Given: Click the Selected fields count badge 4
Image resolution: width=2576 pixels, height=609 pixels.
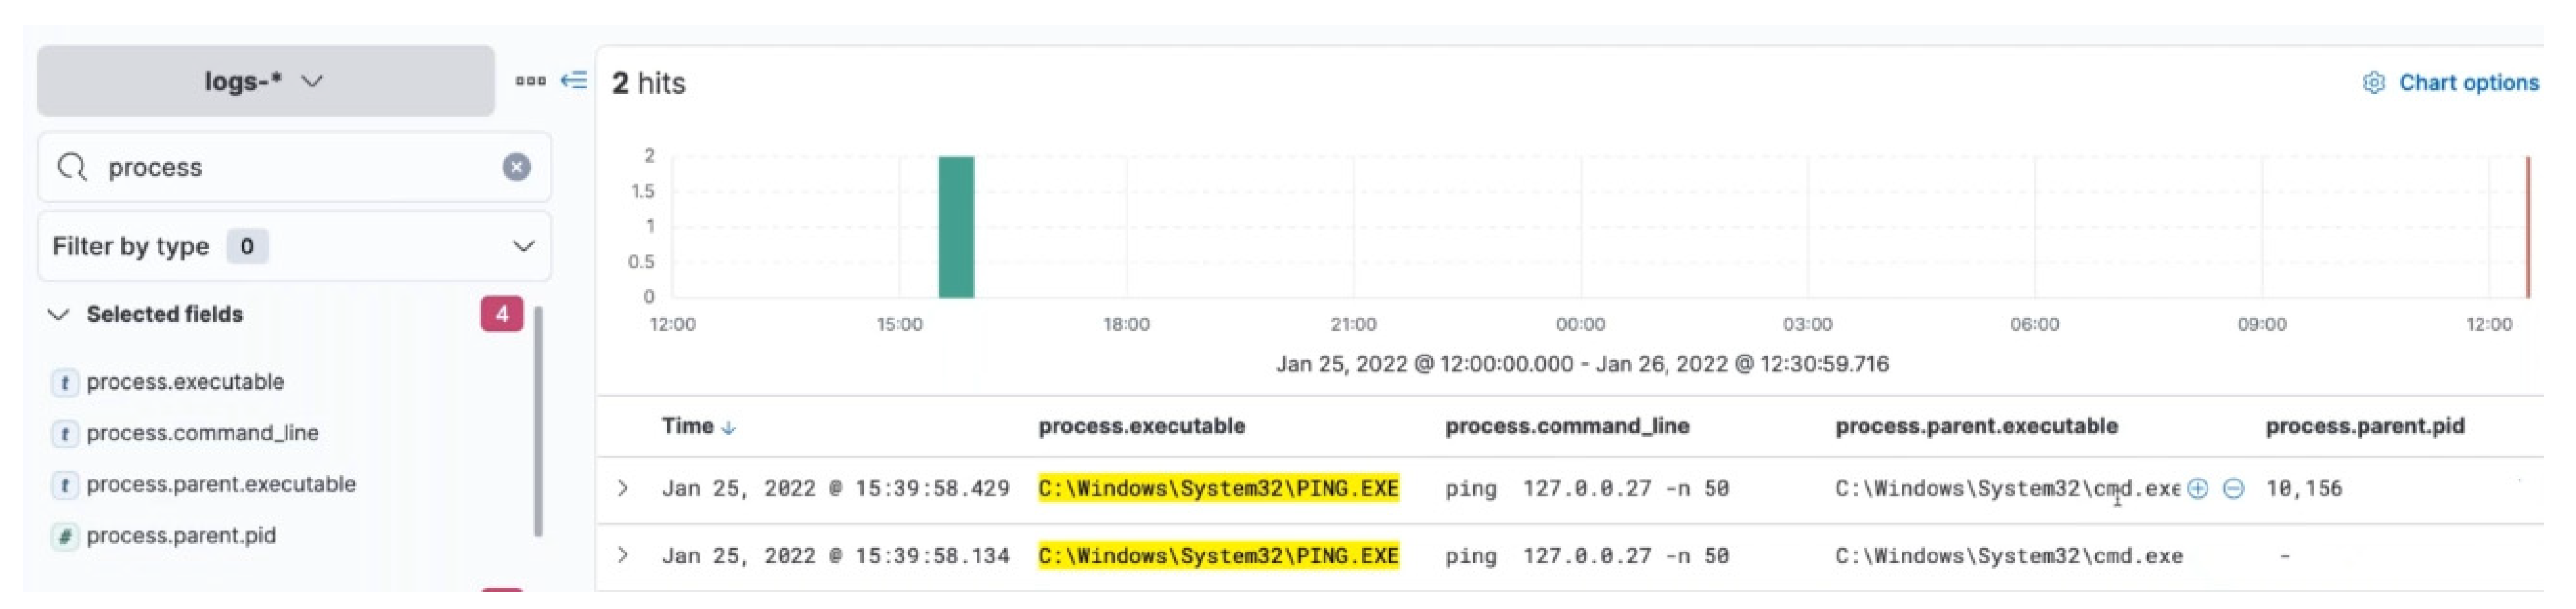Looking at the screenshot, I should click(502, 314).
